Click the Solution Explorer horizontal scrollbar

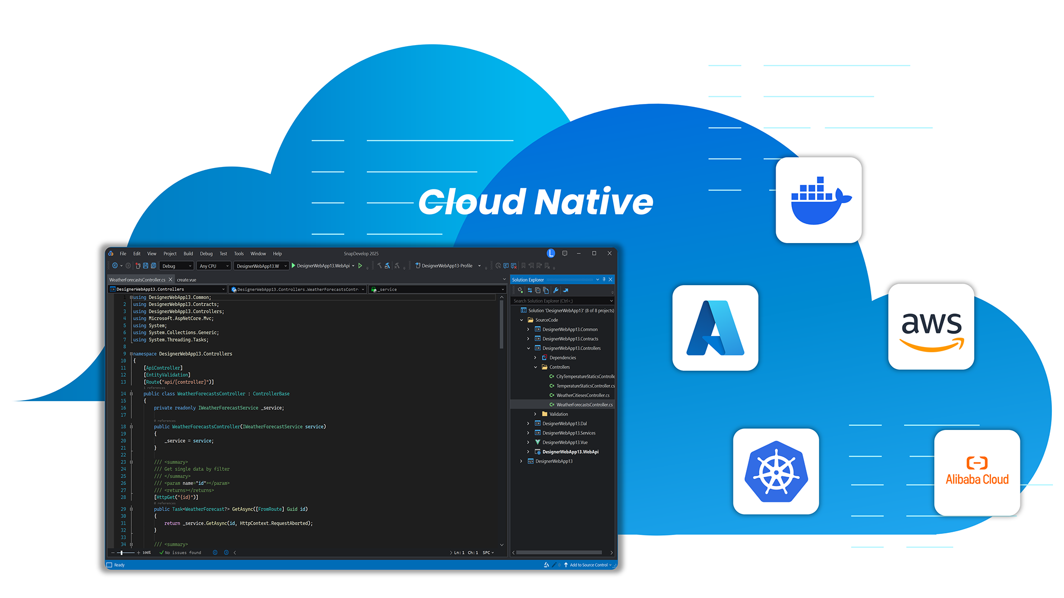tap(560, 552)
